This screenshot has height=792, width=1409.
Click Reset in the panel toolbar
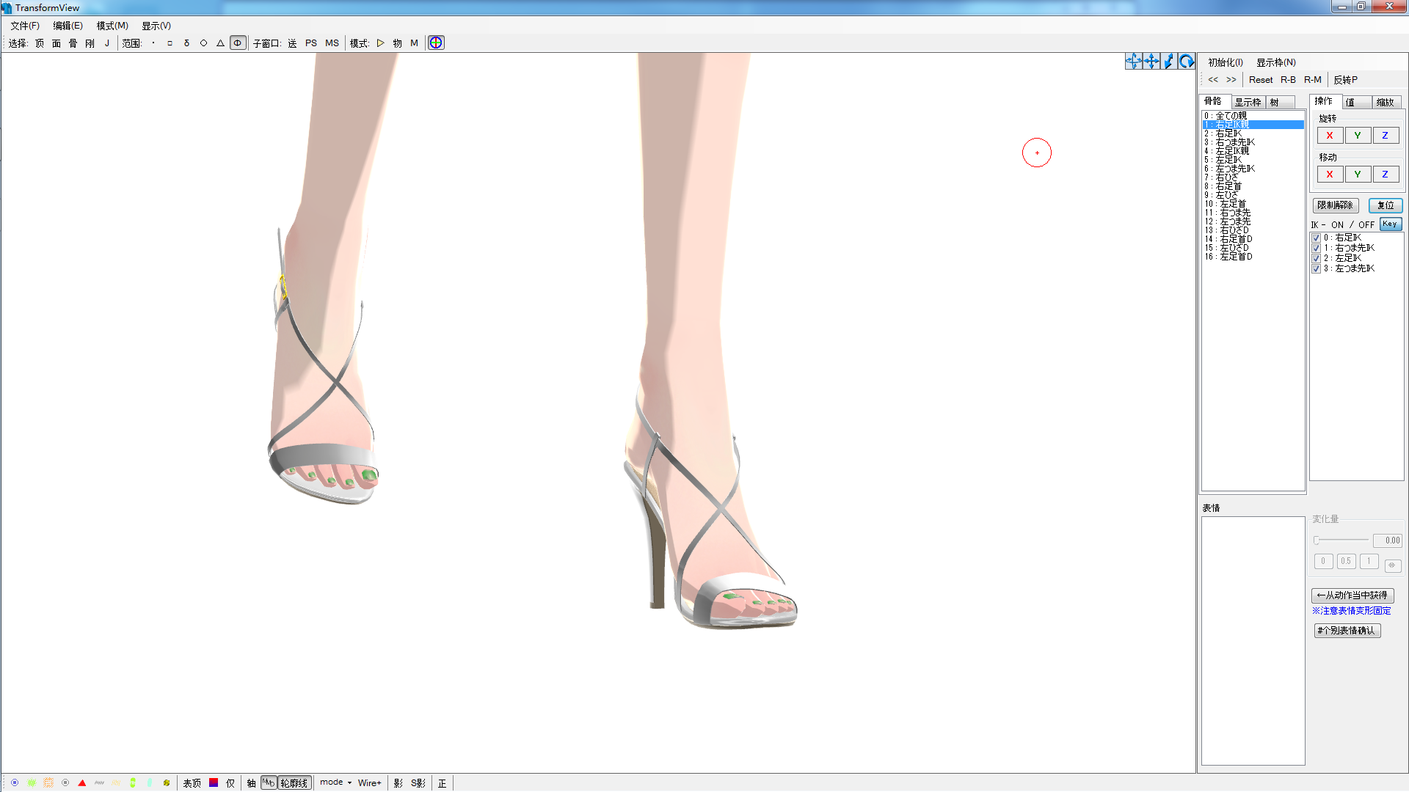click(1261, 80)
